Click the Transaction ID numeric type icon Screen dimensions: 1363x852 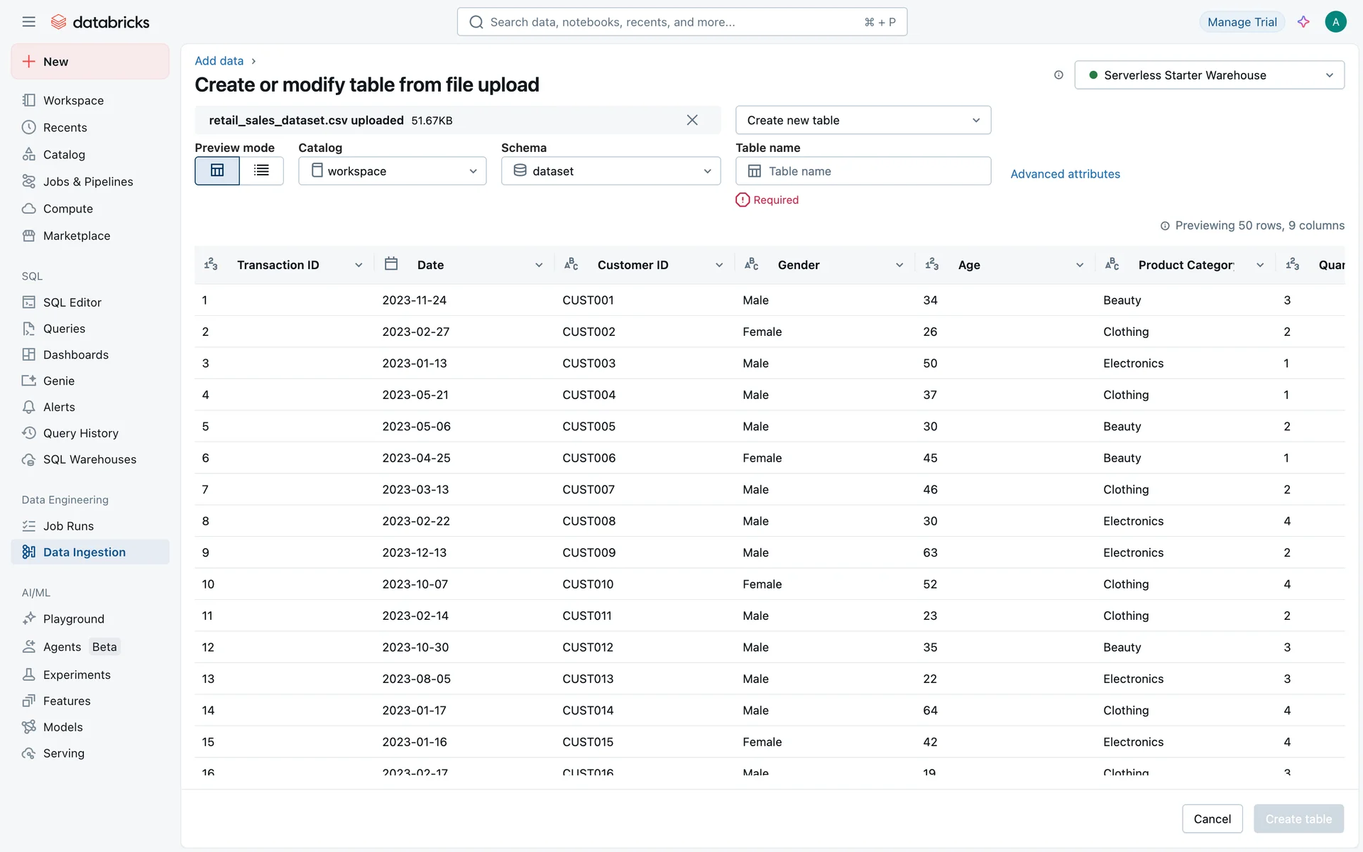pos(211,264)
